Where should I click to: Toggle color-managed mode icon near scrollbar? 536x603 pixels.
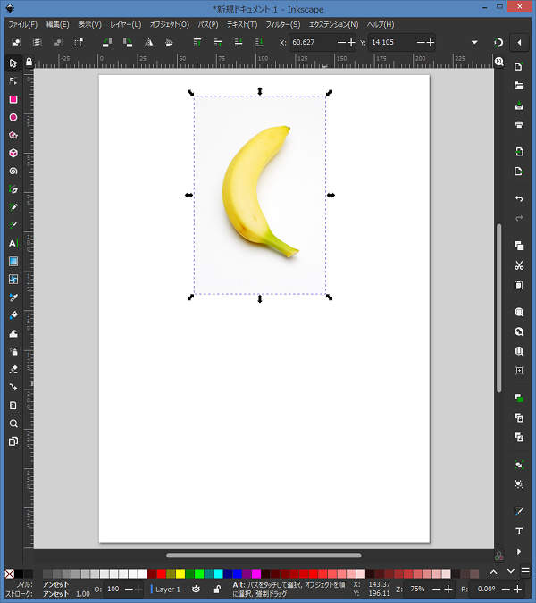tap(498, 556)
